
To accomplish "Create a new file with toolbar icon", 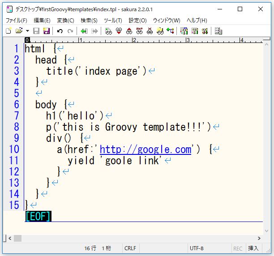I will (9, 31).
